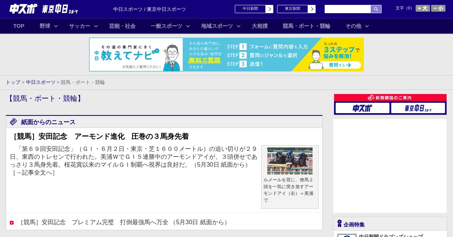
Task: Select the 芸能・社会 menu item
Action: [x=122, y=26]
